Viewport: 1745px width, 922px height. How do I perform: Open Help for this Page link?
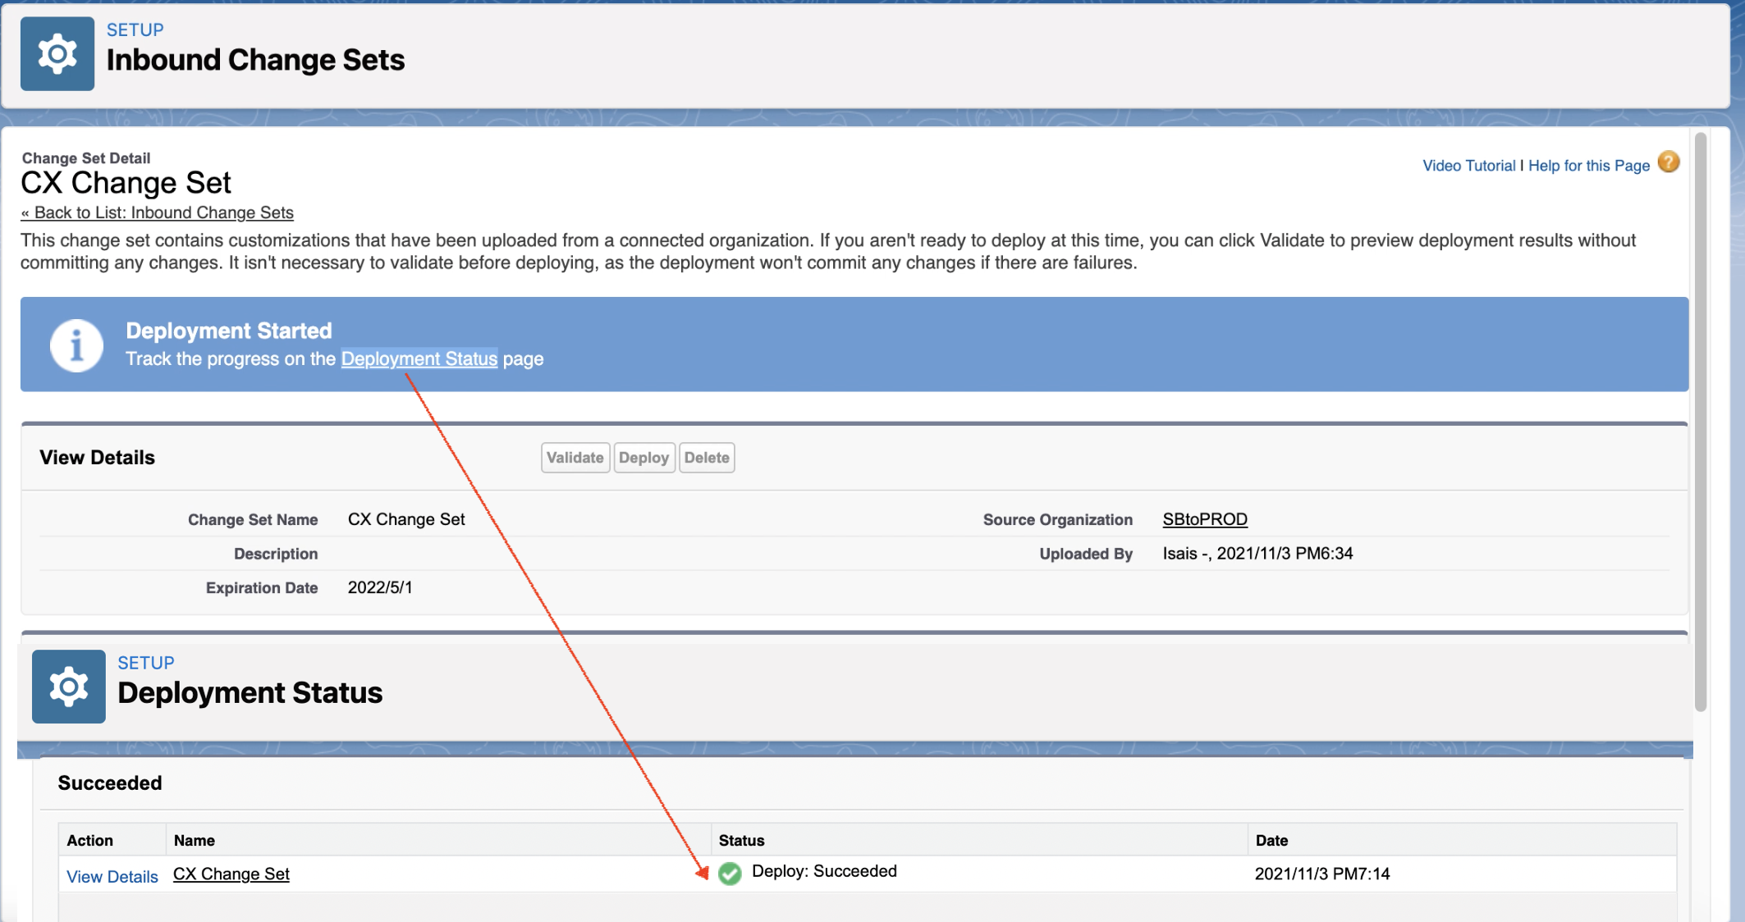(x=1588, y=166)
